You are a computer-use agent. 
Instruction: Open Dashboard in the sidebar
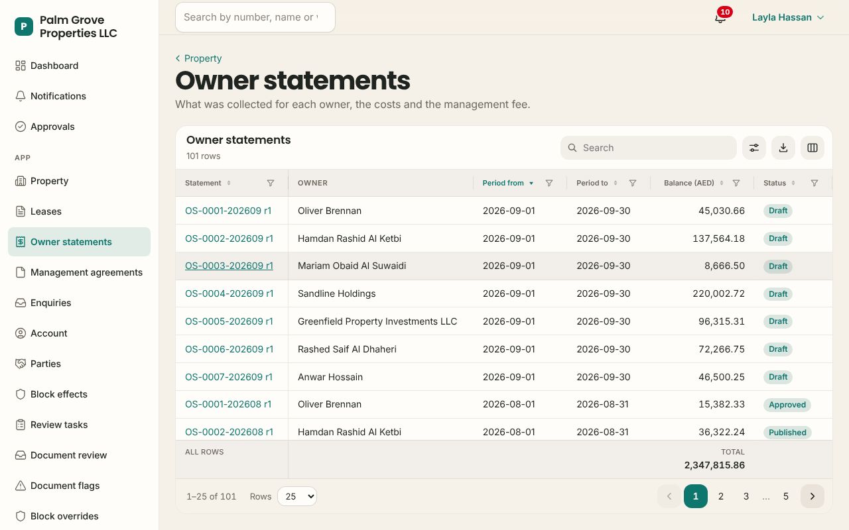(x=80, y=66)
